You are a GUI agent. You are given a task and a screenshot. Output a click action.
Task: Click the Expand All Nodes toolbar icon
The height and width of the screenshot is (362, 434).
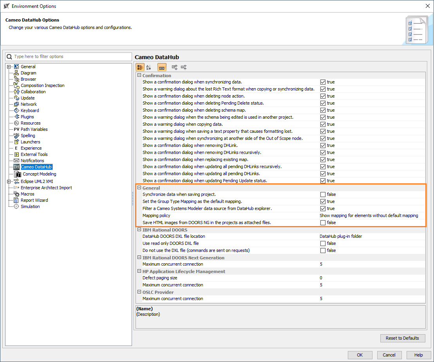click(x=174, y=67)
